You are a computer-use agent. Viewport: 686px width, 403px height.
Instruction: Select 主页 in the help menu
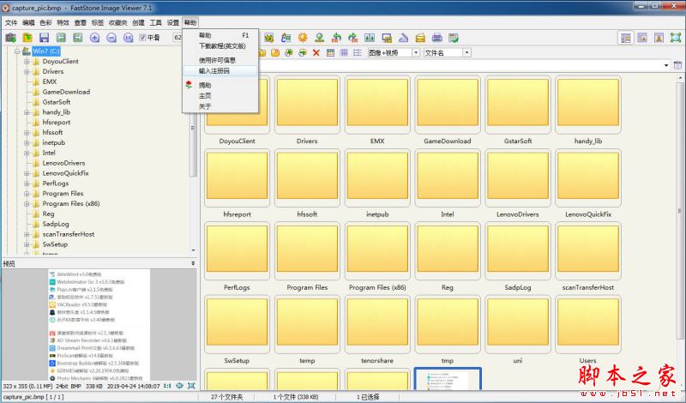220,96
